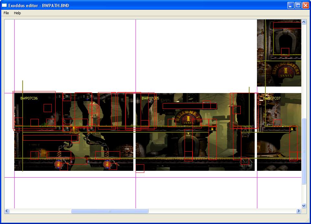311x224 pixels.
Task: Click the horizontal scrollbar right arrow
Action: pos(298,211)
